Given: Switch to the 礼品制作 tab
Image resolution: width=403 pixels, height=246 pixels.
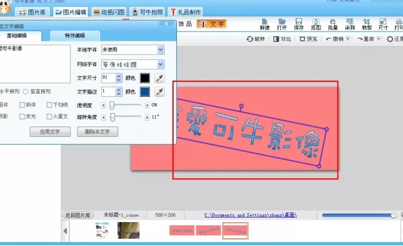Looking at the screenshot, I should tap(185, 12).
